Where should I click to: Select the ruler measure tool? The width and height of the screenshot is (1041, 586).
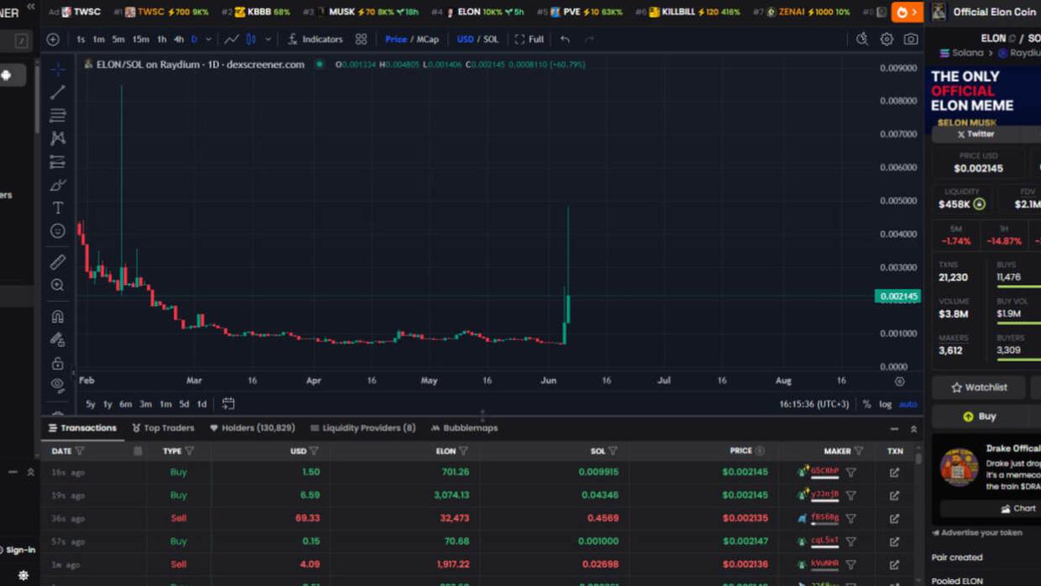pos(57,262)
